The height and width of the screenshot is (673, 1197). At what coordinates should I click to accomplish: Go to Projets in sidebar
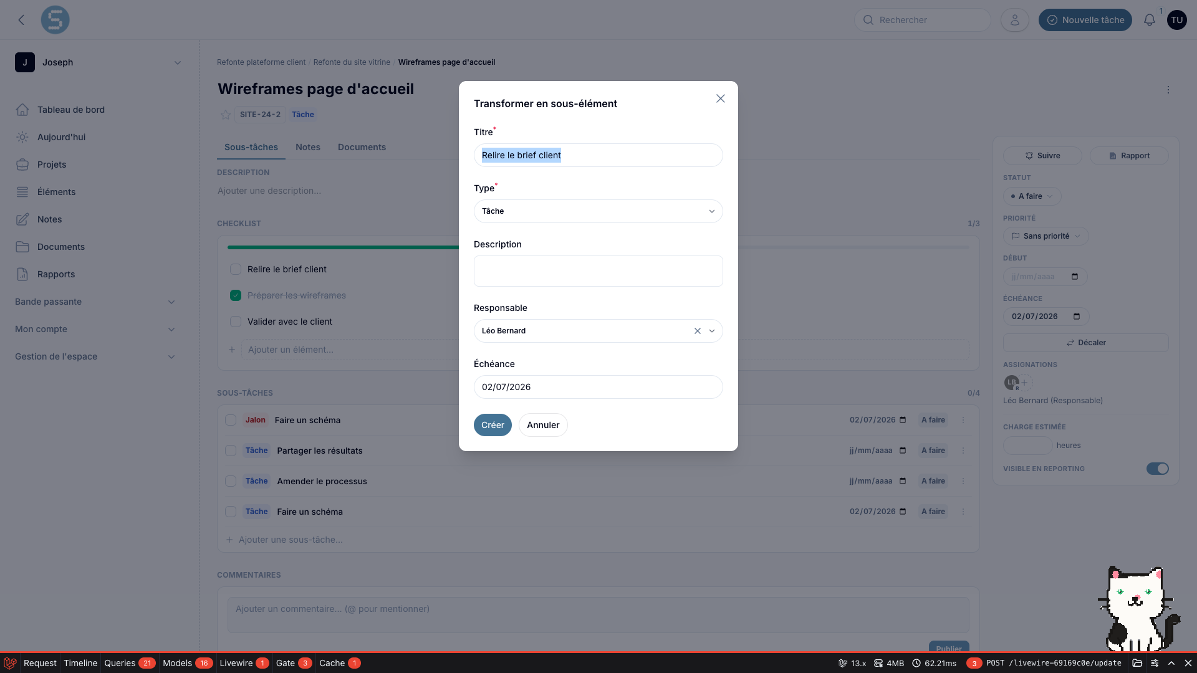click(52, 165)
